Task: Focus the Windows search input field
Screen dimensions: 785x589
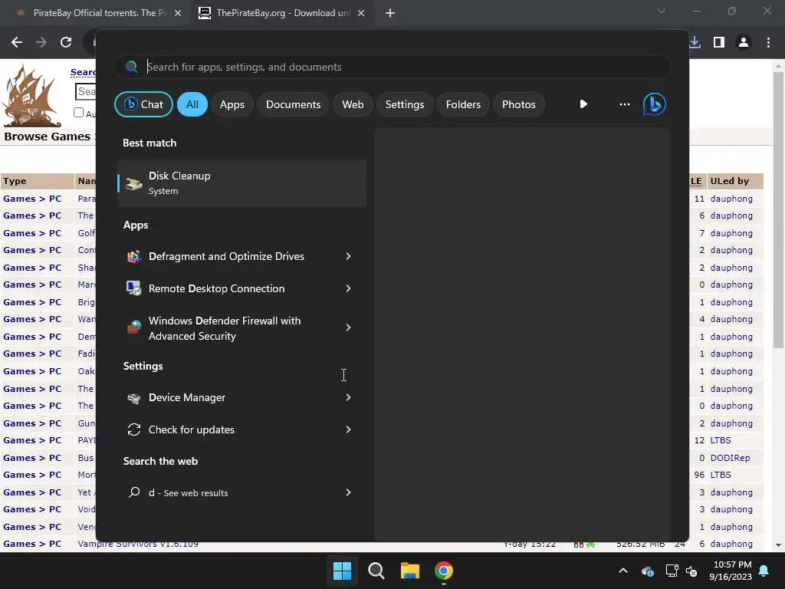Action: [392, 67]
